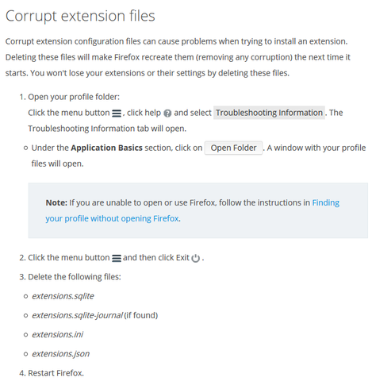This screenshot has height=381, width=372.
Task: Click the Exit power icon
Action: (196, 258)
